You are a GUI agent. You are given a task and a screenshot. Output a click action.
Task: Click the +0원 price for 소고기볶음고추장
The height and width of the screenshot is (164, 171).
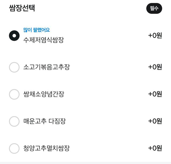[x=155, y=67]
